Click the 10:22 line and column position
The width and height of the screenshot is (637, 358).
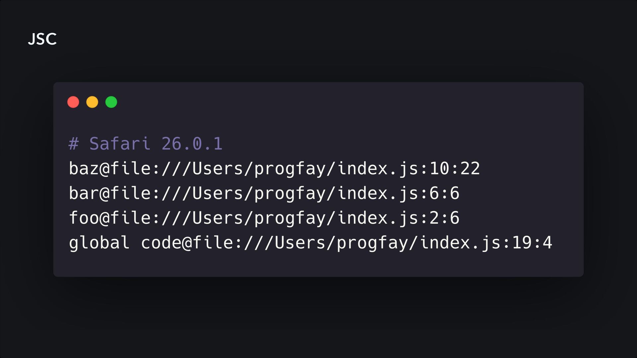[455, 168]
